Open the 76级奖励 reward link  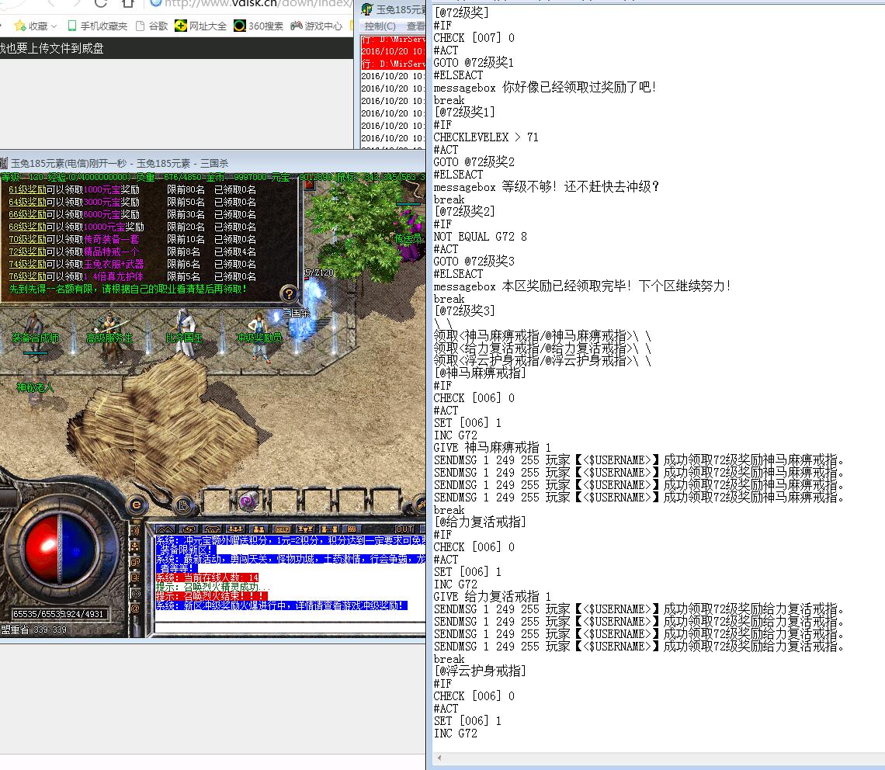pos(27,276)
